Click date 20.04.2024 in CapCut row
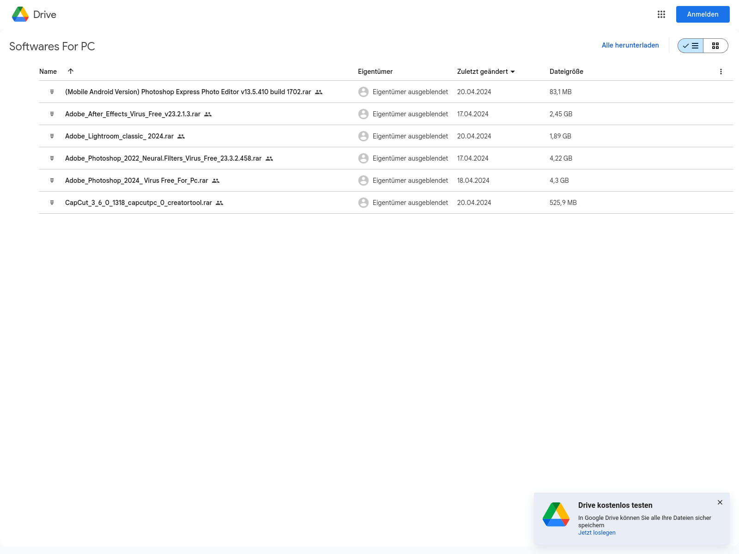739x554 pixels. tap(474, 203)
